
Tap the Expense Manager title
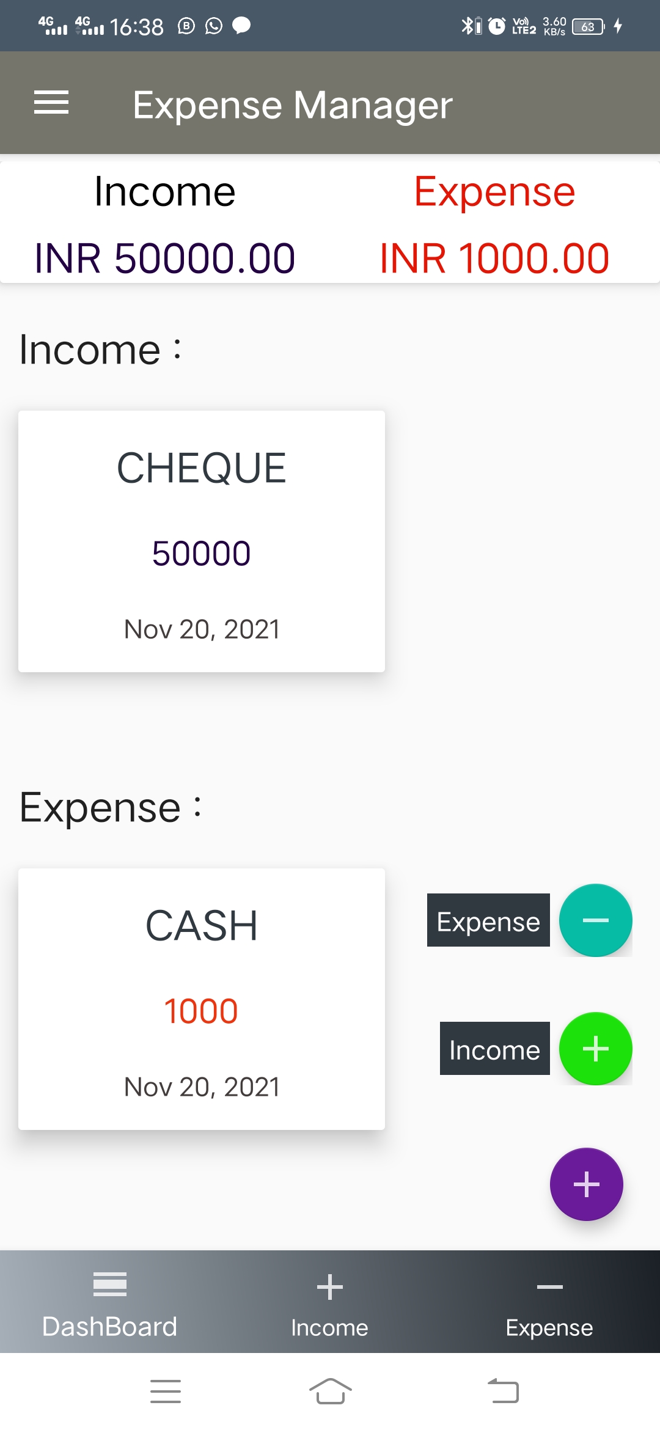[x=293, y=105]
